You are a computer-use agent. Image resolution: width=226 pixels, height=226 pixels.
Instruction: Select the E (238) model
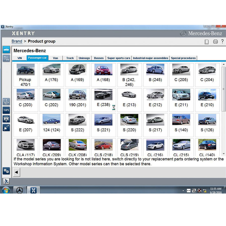tap(104, 100)
